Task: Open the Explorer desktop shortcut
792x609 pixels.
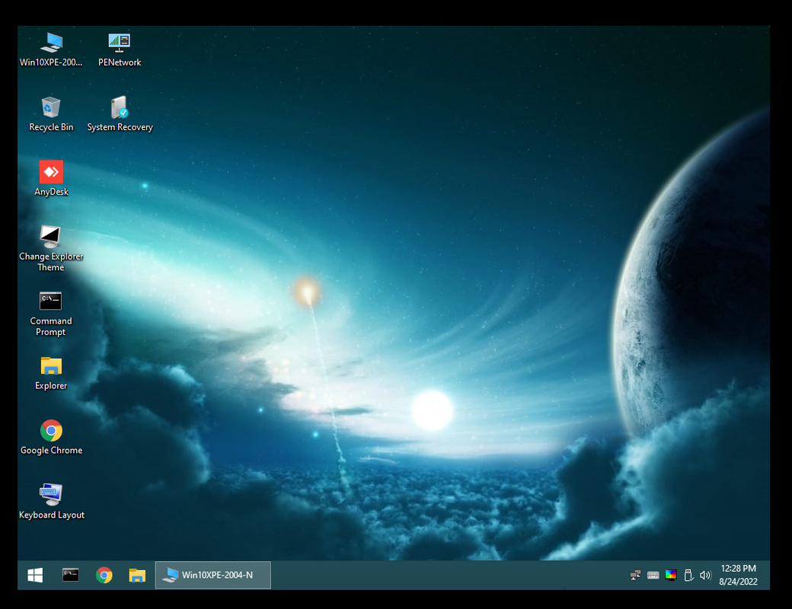Action: pos(51,373)
